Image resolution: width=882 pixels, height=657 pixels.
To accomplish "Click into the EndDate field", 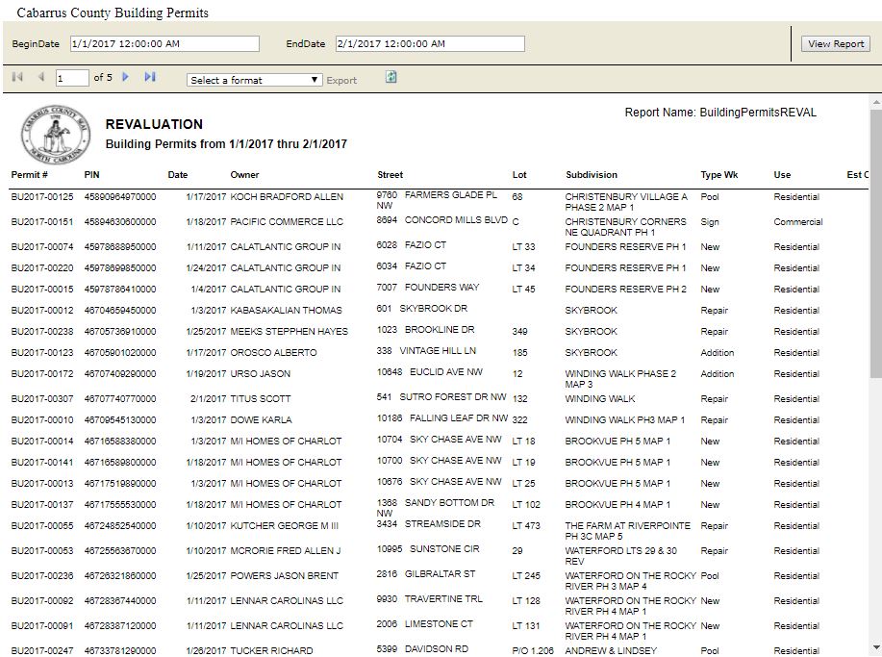I will click(430, 44).
